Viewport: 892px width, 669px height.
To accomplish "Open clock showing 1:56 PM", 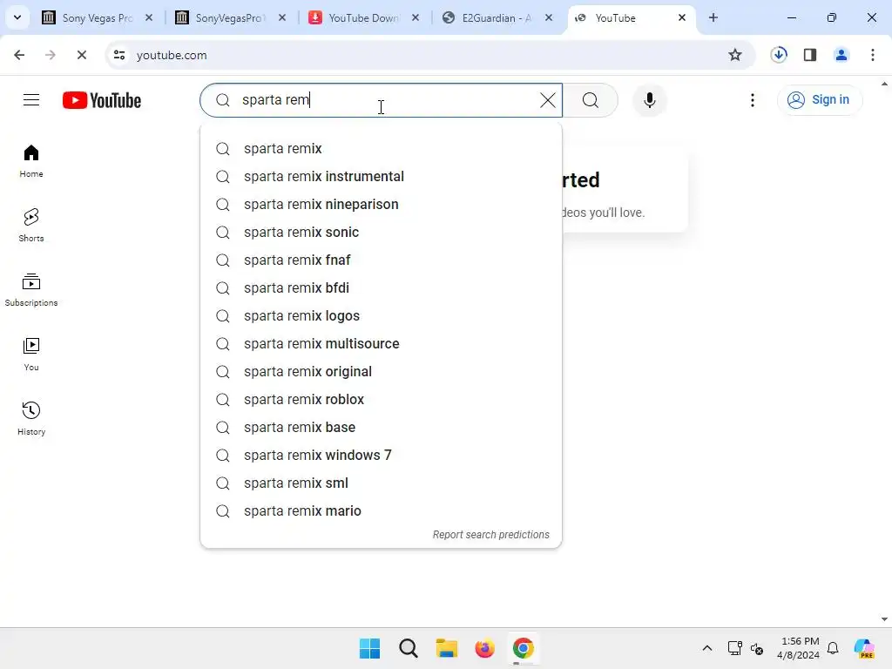I will point(800,648).
